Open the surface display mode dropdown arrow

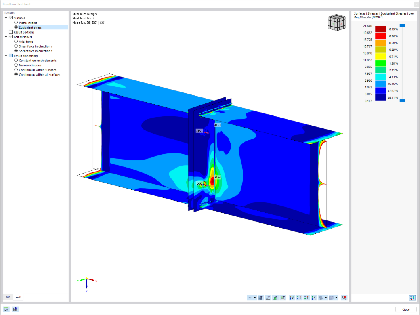pyautogui.click(x=255, y=298)
